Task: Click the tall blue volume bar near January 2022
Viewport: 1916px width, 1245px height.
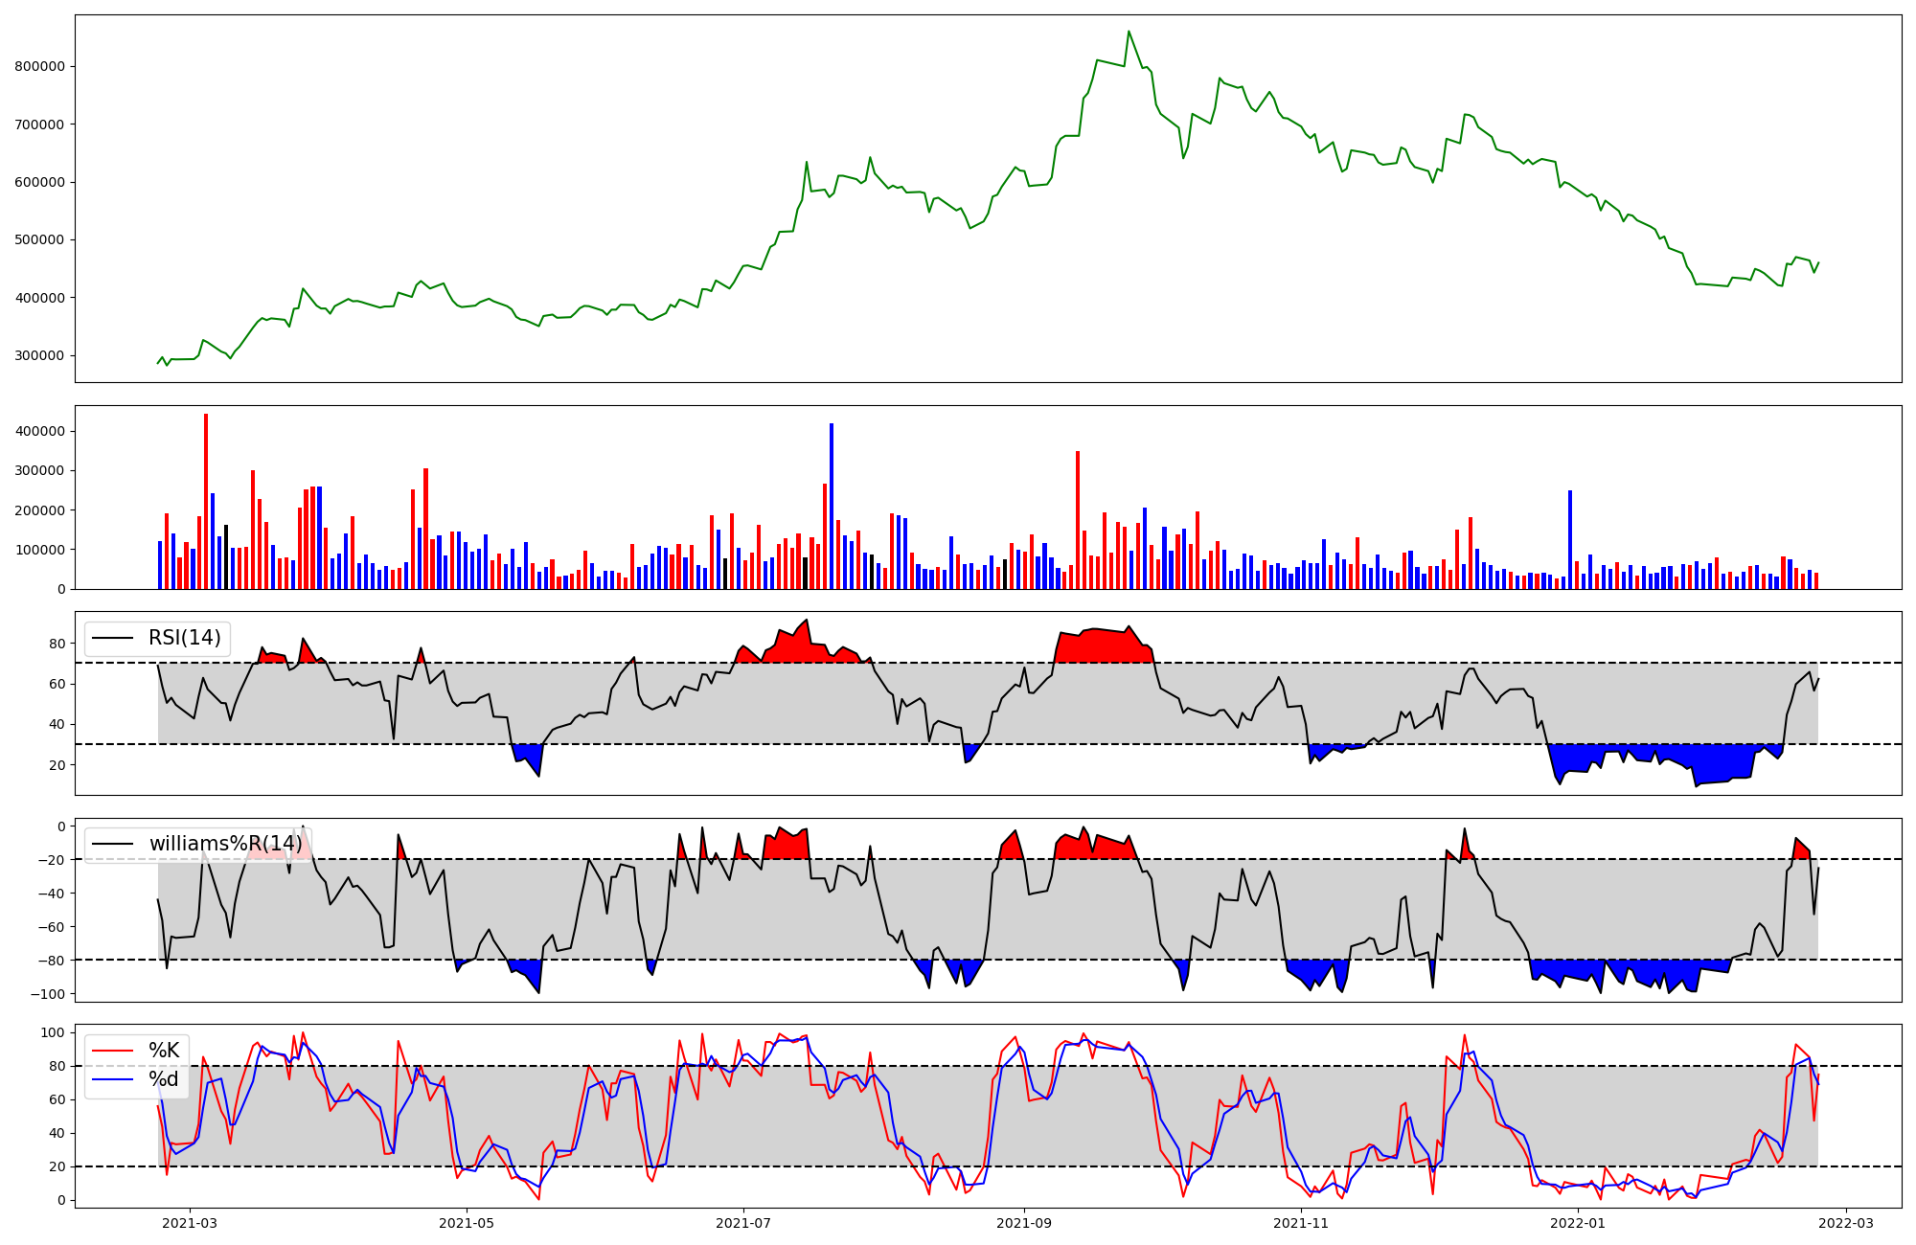Action: click(1570, 541)
